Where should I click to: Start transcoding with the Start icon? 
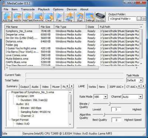pos(80,17)
